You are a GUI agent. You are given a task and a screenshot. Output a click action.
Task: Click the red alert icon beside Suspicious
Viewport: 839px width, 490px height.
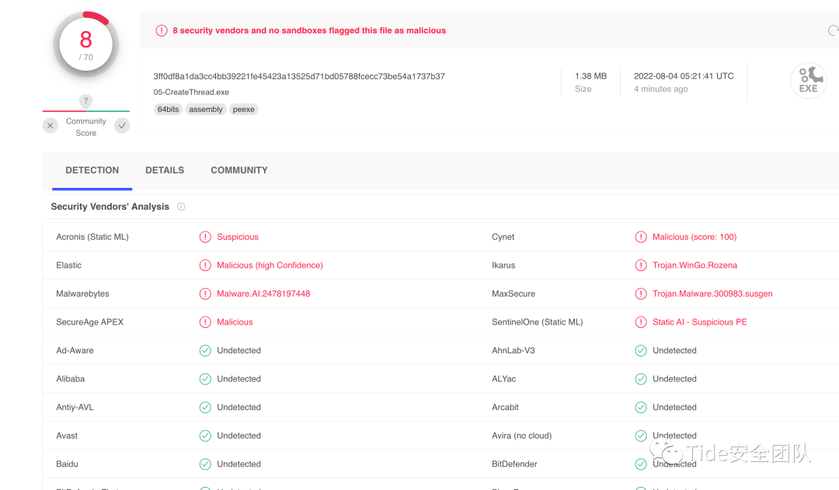pos(205,237)
